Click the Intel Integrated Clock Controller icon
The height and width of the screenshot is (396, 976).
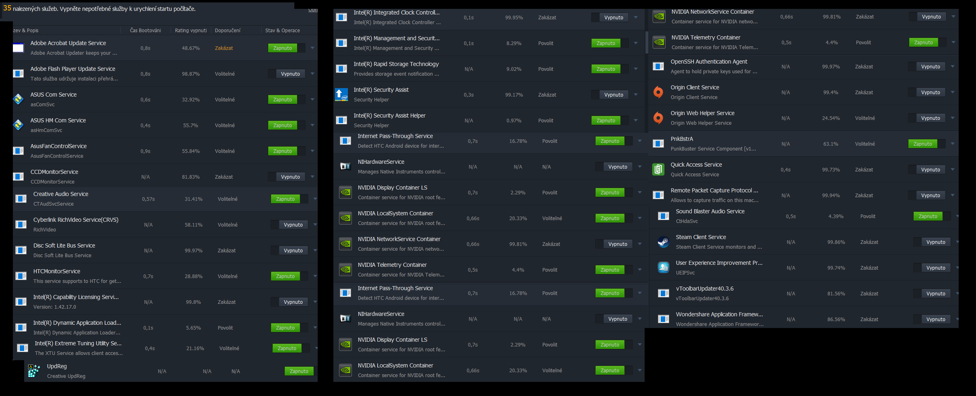(x=341, y=17)
